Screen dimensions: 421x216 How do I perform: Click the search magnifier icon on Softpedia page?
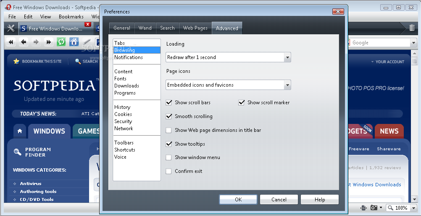78,62
